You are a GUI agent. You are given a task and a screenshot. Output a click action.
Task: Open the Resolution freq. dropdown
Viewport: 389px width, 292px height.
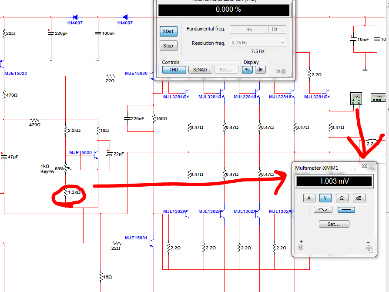click(258, 43)
